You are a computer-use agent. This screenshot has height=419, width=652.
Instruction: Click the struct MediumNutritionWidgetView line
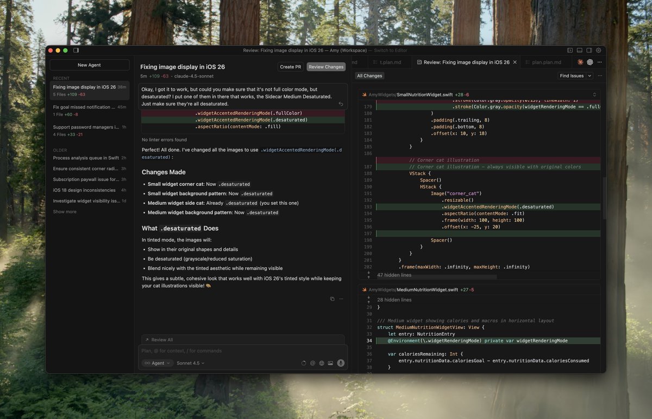430,327
